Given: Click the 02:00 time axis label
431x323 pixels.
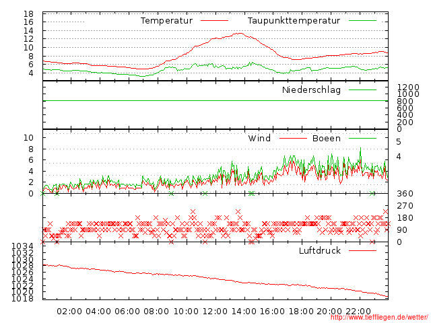Looking at the screenshot, I should tap(69, 312).
